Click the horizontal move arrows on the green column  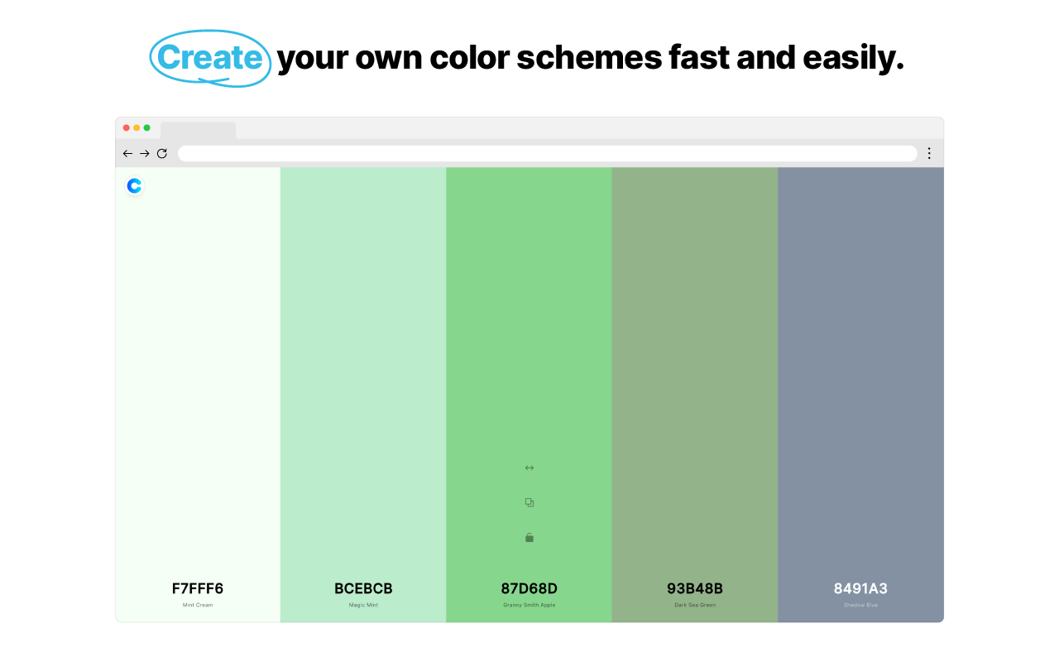[x=529, y=467]
